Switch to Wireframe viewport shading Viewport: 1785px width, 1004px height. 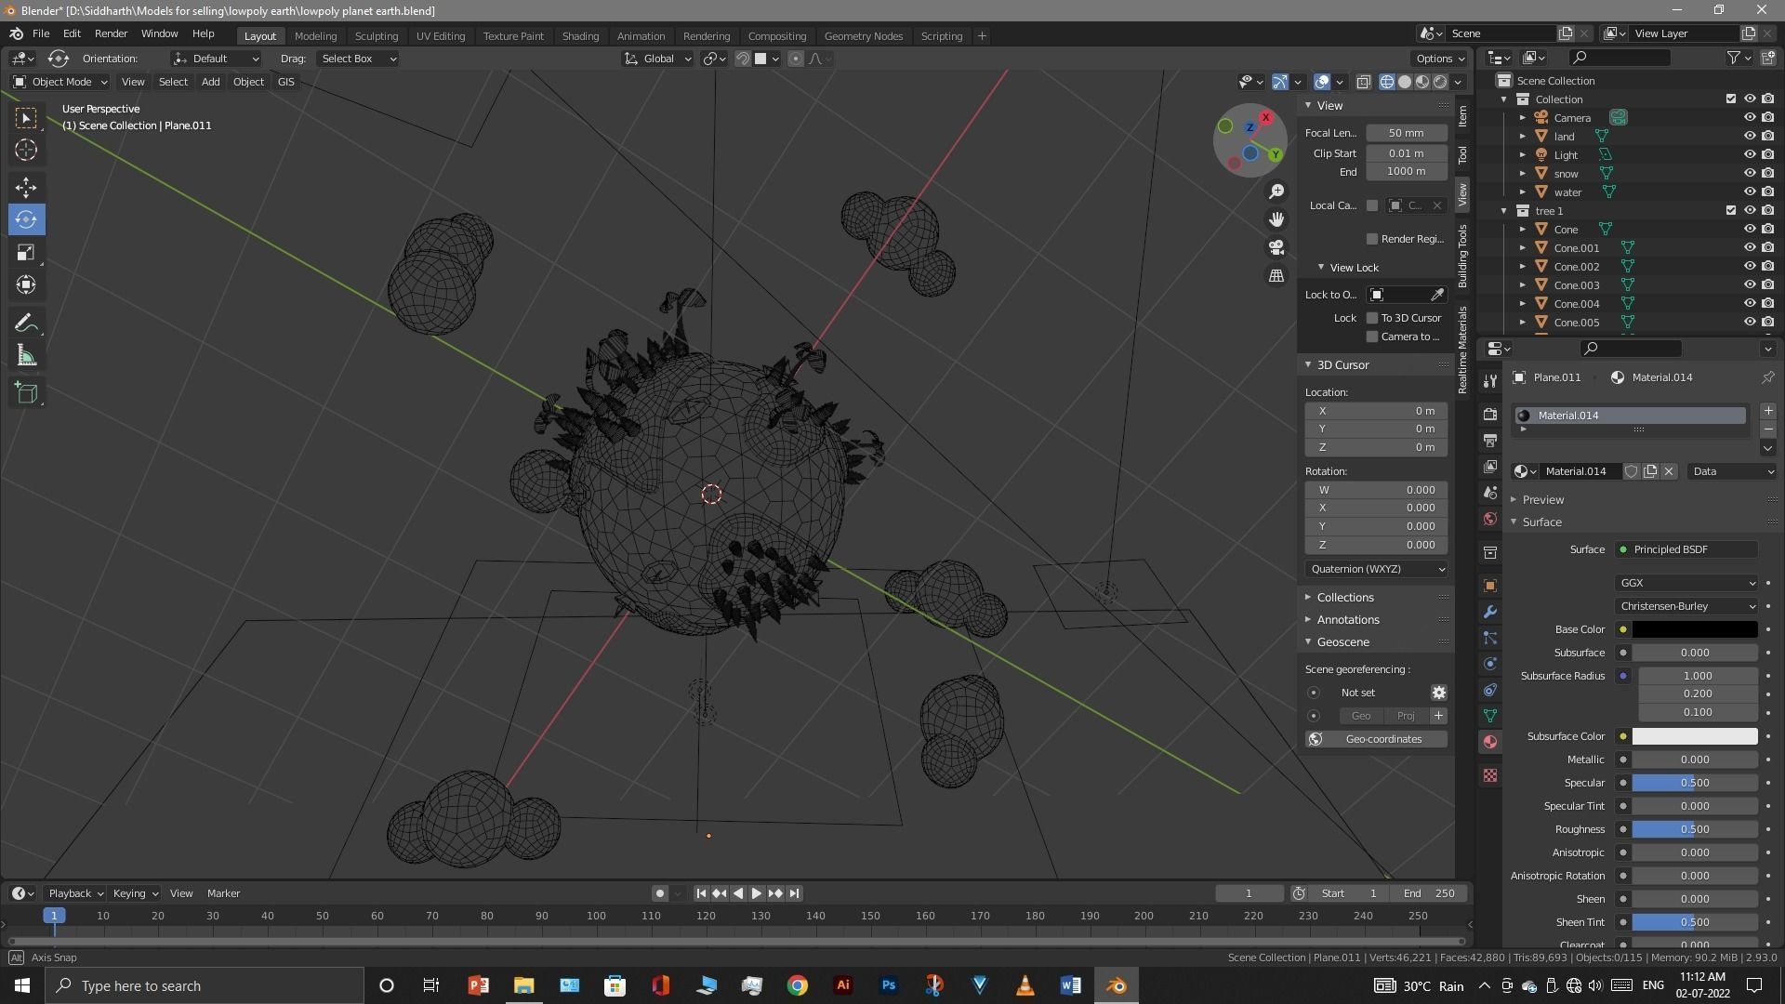point(1387,82)
